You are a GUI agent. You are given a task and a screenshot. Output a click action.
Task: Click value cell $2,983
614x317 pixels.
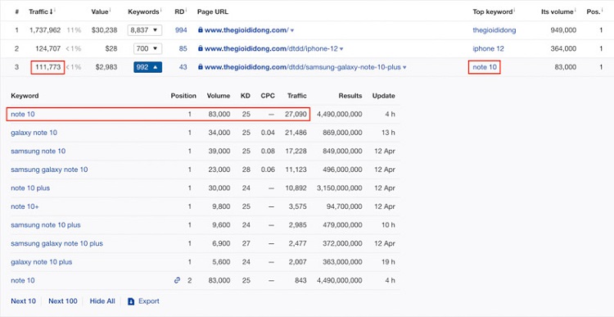pyautogui.click(x=106, y=67)
